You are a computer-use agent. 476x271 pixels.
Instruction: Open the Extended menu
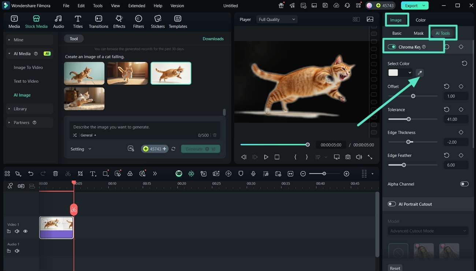click(137, 5)
